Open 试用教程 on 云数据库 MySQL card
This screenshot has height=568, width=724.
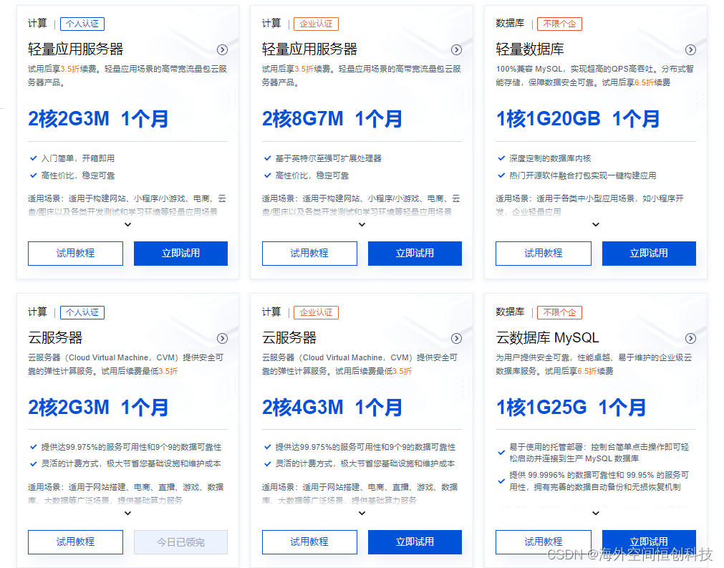[x=544, y=541]
